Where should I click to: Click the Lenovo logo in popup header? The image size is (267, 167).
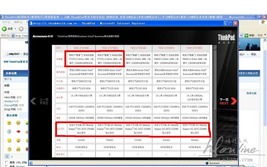click(x=43, y=36)
